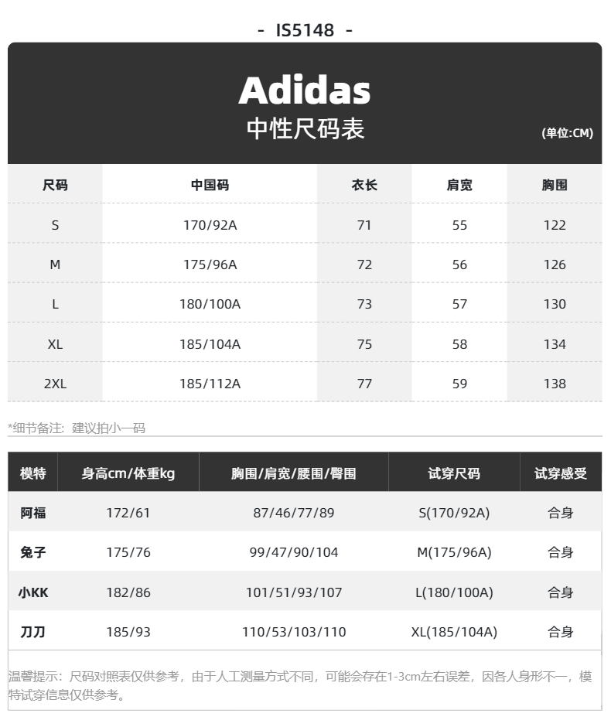Click the Adidas brand heading
The height and width of the screenshot is (727, 611).
(305, 90)
